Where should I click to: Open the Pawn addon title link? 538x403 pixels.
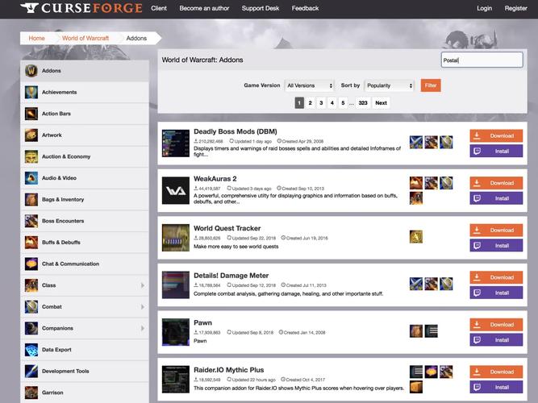(202, 322)
